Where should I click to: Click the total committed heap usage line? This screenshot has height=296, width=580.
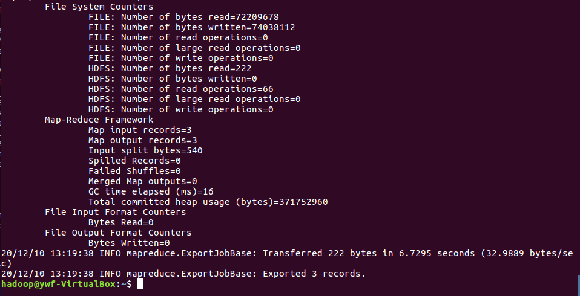pyautogui.click(x=208, y=202)
